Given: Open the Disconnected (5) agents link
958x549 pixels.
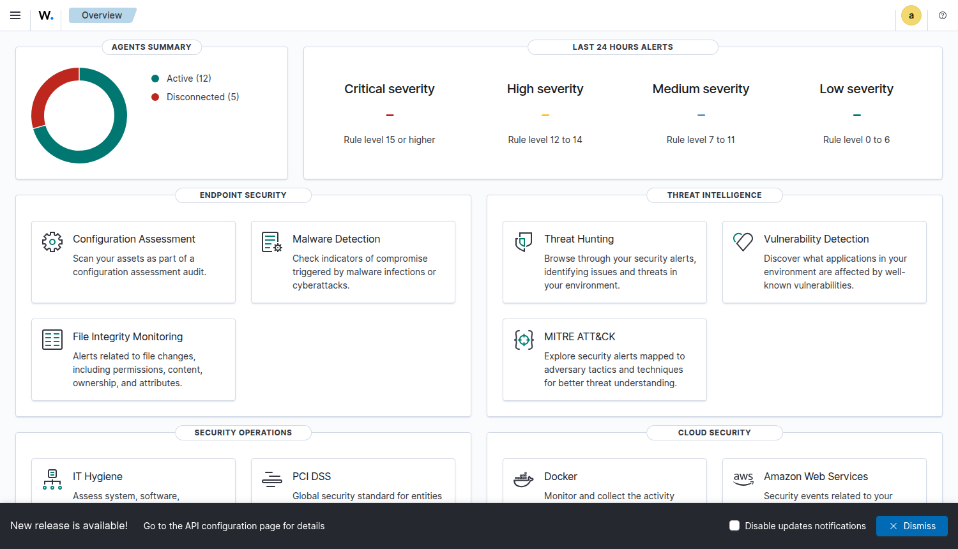Looking at the screenshot, I should tap(203, 97).
